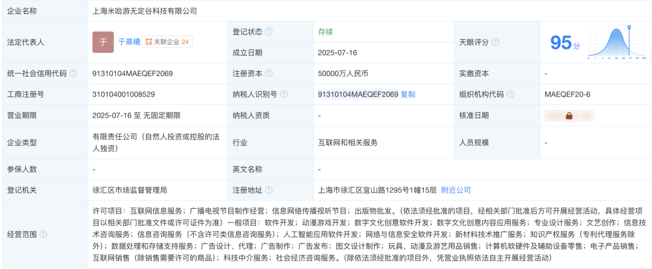
Task: Click the lock icon for 核准日期
Action: [569, 116]
